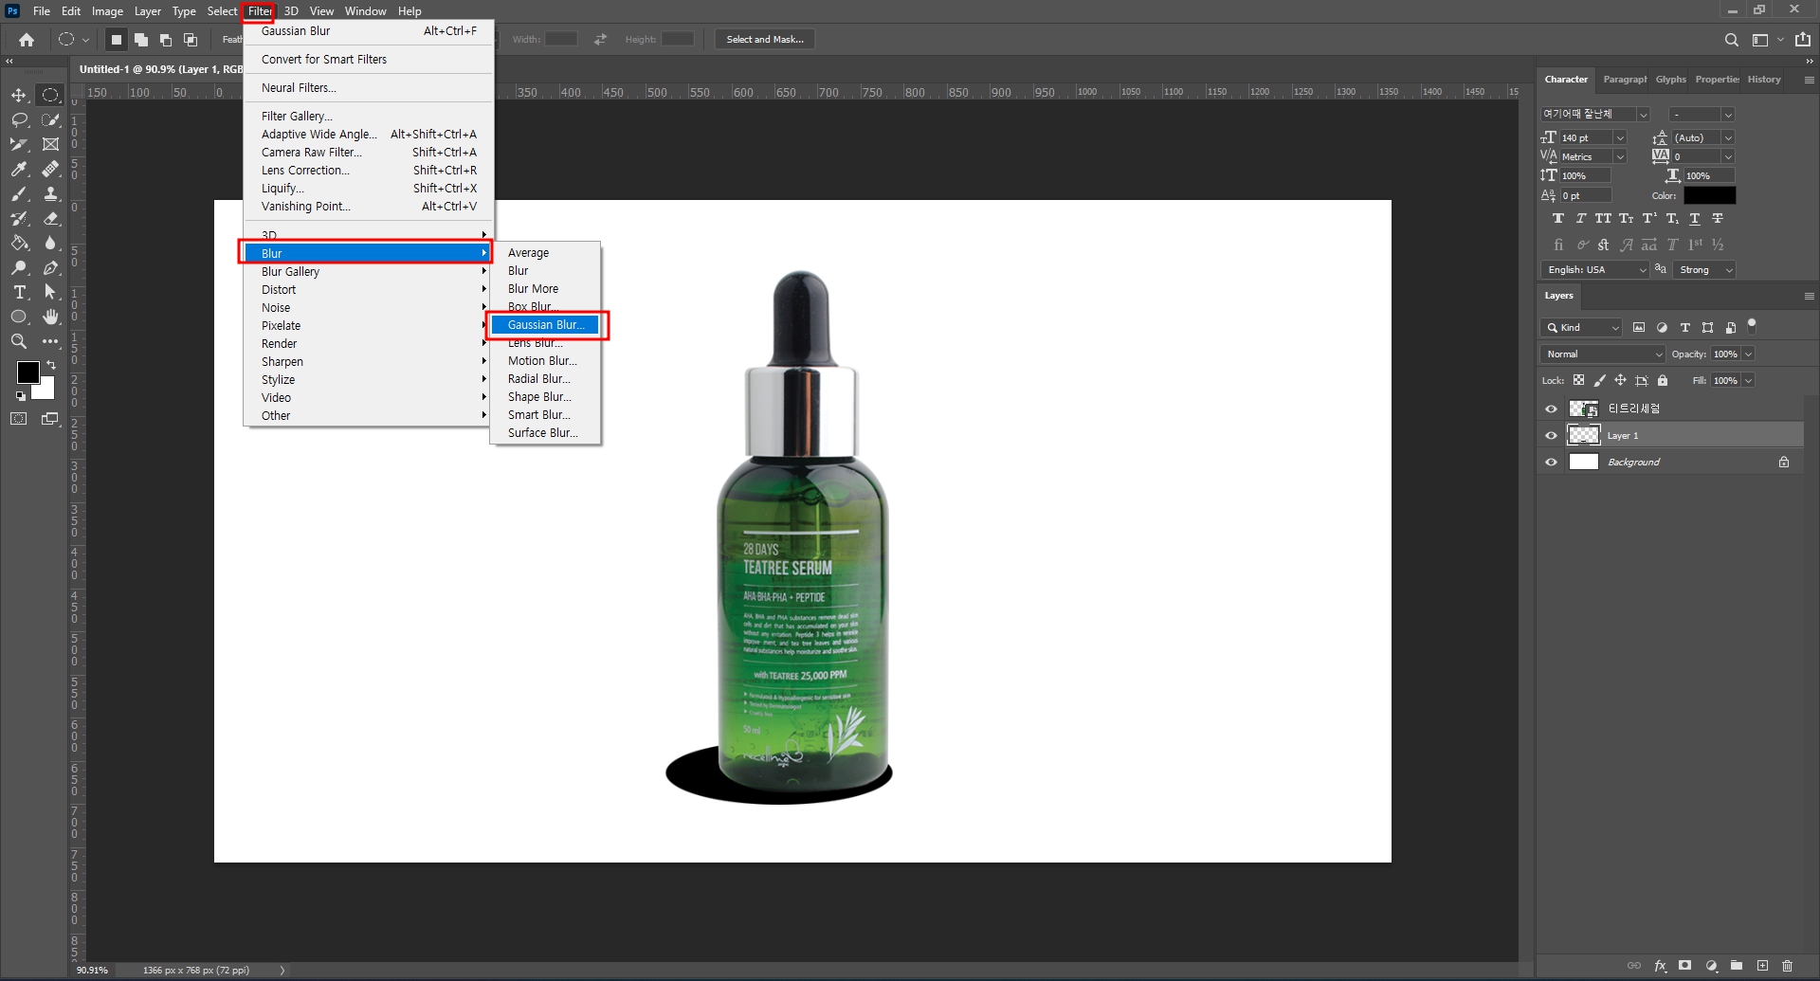Viewport: 1820px width, 981px height.
Task: Select the Frame tool
Action: click(x=50, y=144)
